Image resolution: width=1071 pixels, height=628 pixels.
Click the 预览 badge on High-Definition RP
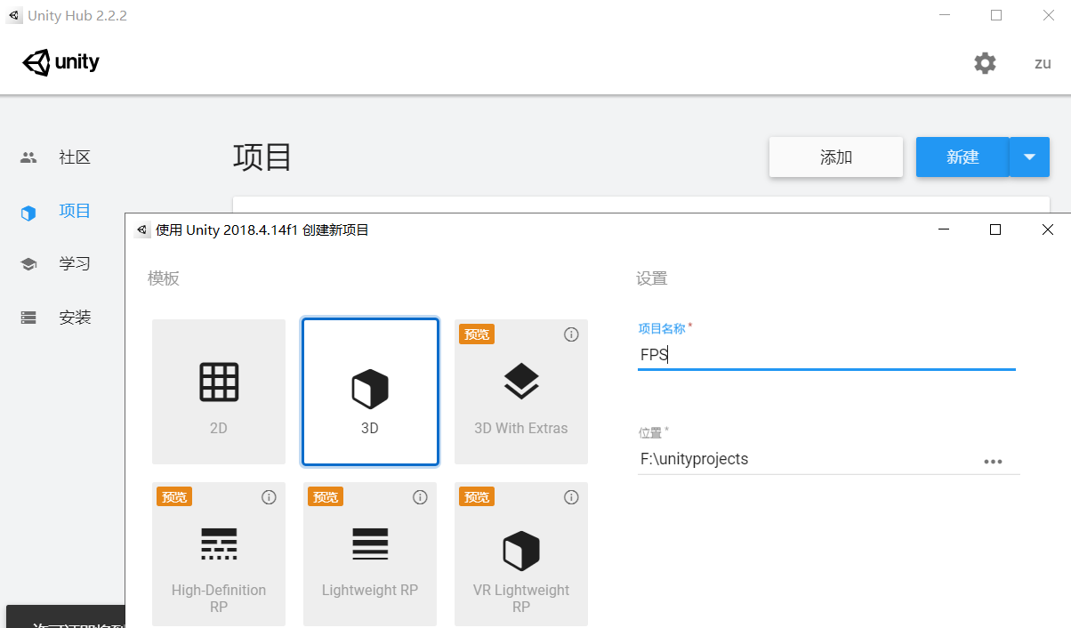pyautogui.click(x=174, y=496)
